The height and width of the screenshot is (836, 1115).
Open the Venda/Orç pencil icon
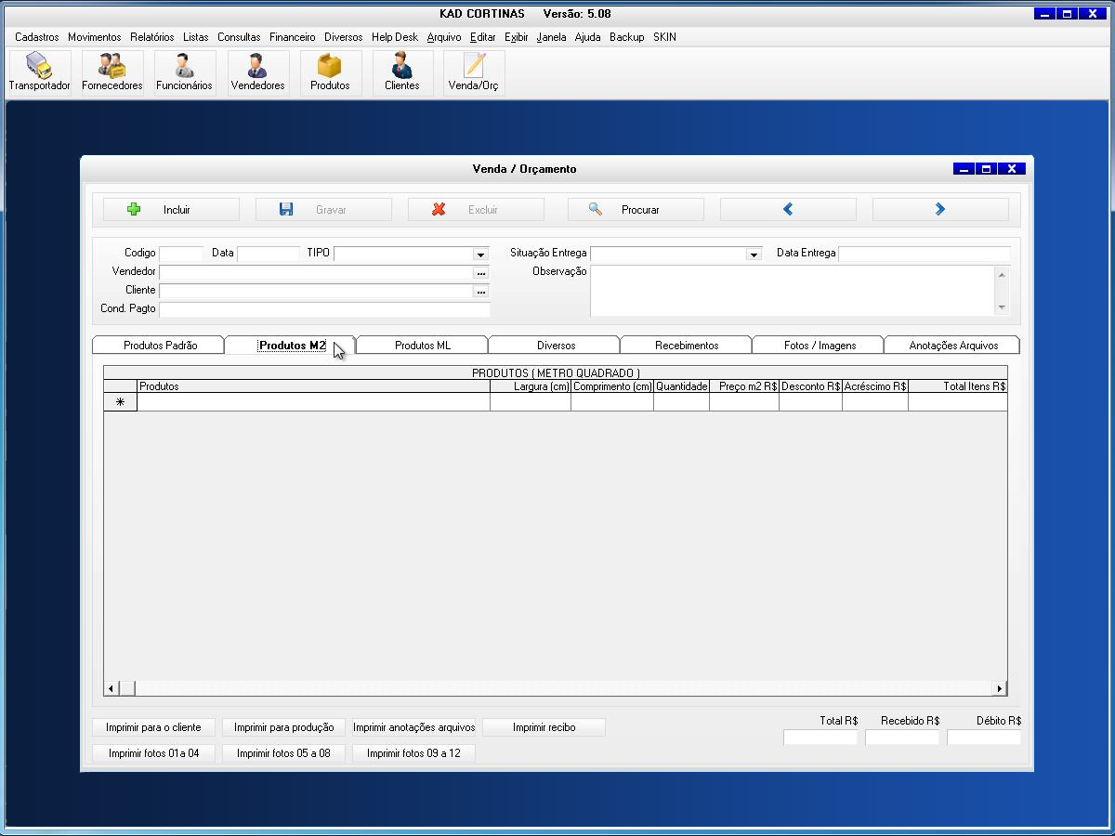click(474, 72)
